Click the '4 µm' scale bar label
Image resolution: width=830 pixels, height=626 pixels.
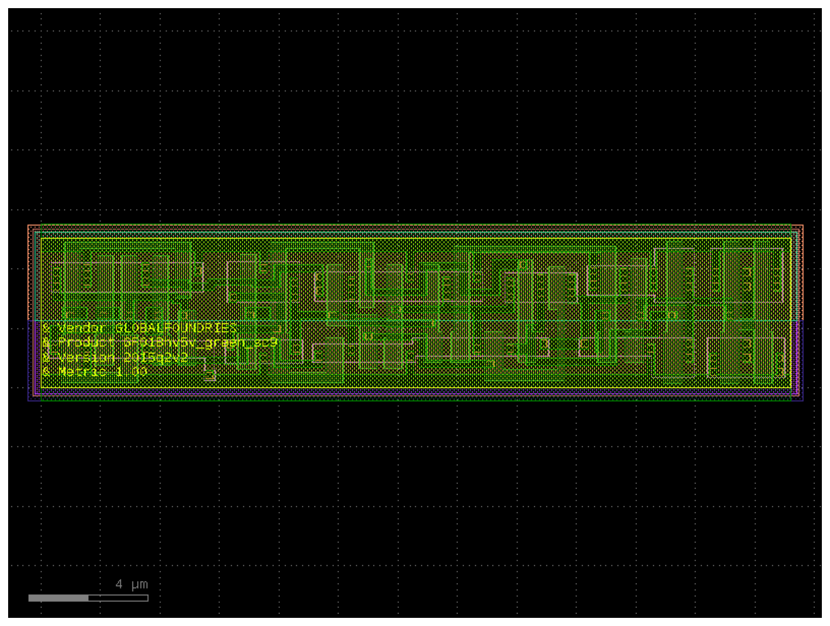131,584
